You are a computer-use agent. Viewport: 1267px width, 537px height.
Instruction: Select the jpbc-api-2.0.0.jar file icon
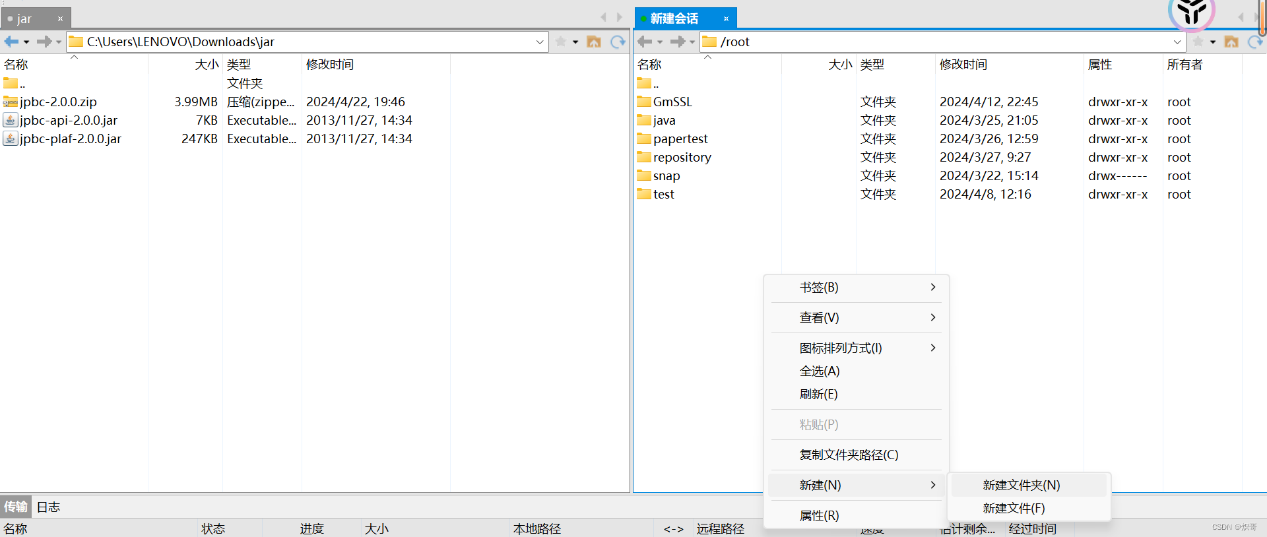(11, 120)
